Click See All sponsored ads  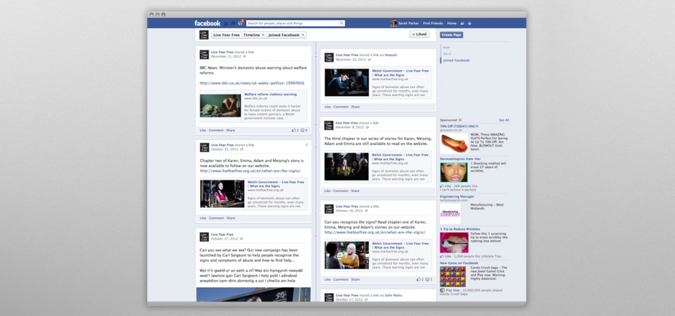tap(504, 120)
